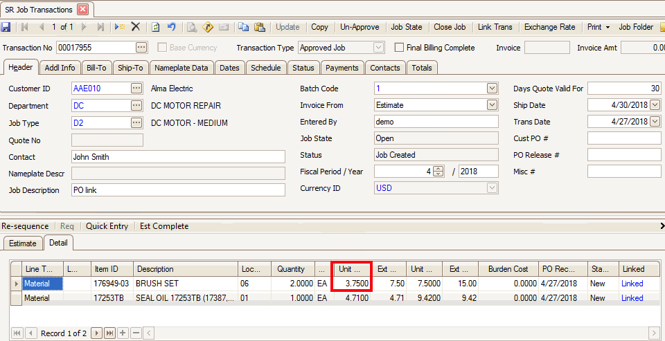Click the Job Description input field
665x341 pixels.
(178, 190)
